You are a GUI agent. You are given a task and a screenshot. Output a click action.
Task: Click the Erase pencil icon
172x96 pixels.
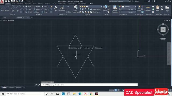tap(51, 6)
